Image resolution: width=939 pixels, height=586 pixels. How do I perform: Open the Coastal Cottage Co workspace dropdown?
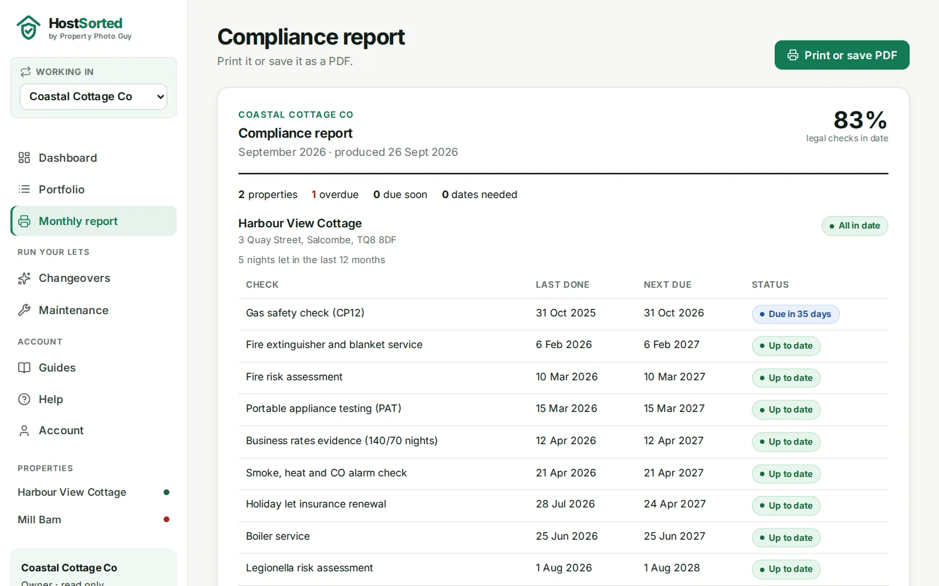pos(93,97)
